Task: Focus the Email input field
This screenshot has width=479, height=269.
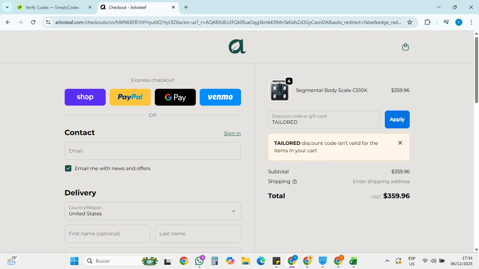Action: tap(153, 151)
